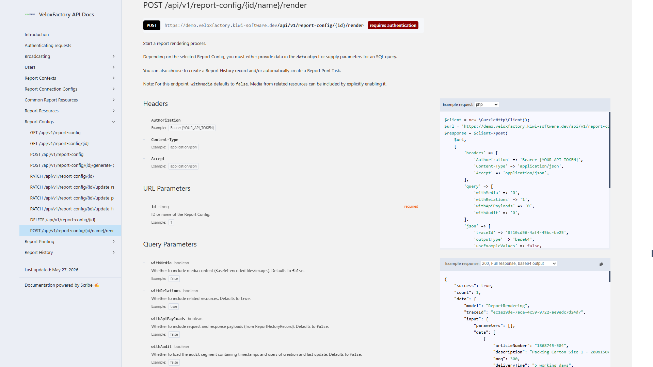Go to Authenticating requests page
Image resolution: width=653 pixels, height=367 pixels.
pyautogui.click(x=48, y=45)
